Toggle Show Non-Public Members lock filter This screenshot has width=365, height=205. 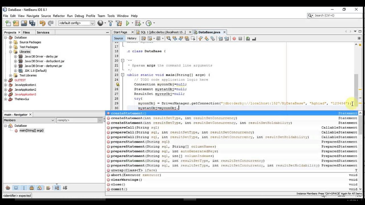32,188
